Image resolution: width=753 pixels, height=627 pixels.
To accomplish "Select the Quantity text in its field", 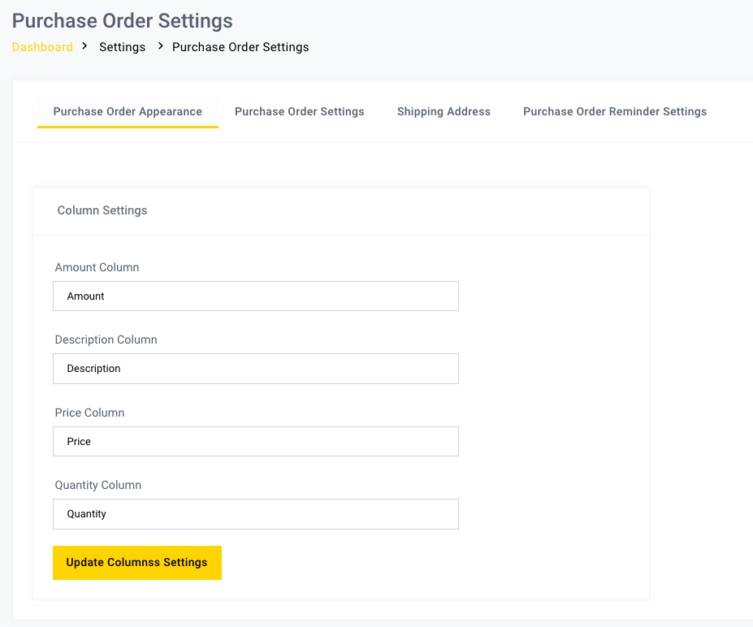I will (86, 513).
